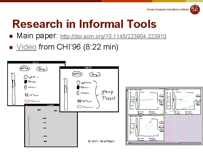
Task: Click the "(8:22 min)" duration text
Action: tap(101, 47)
